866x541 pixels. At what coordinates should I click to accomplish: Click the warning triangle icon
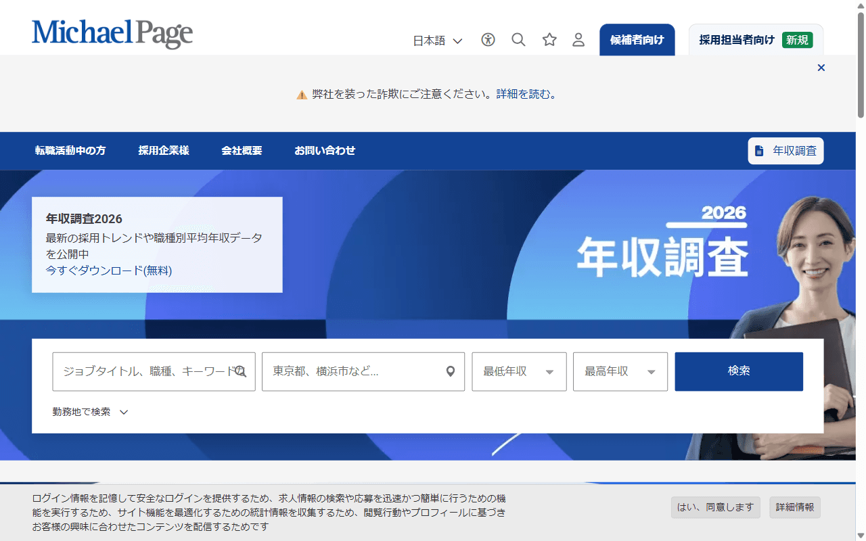tap(302, 95)
